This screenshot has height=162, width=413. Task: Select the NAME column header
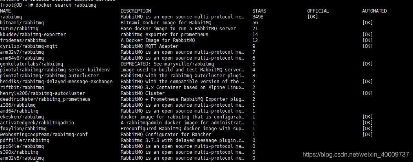[5, 11]
